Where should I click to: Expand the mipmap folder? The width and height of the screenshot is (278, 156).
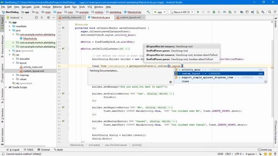point(13,75)
